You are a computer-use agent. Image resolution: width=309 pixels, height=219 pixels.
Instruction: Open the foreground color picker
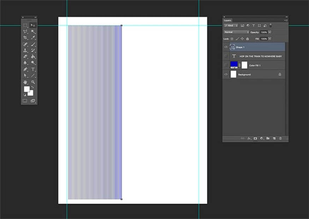26,89
